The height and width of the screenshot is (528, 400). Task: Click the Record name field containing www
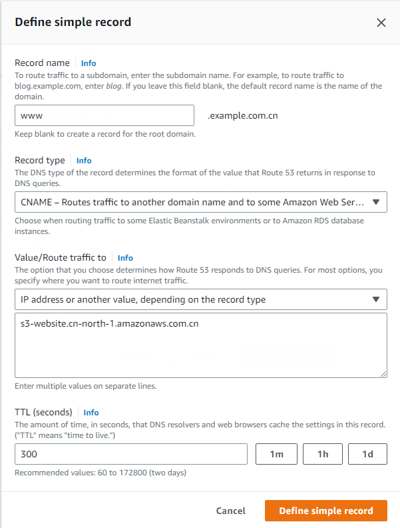104,115
